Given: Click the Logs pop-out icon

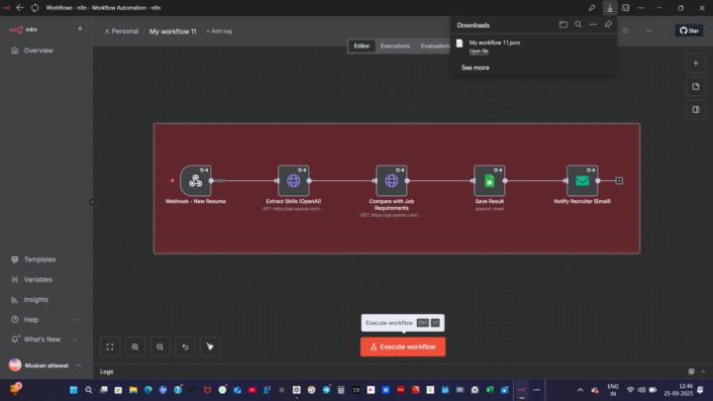Looking at the screenshot, I should pyautogui.click(x=691, y=371).
